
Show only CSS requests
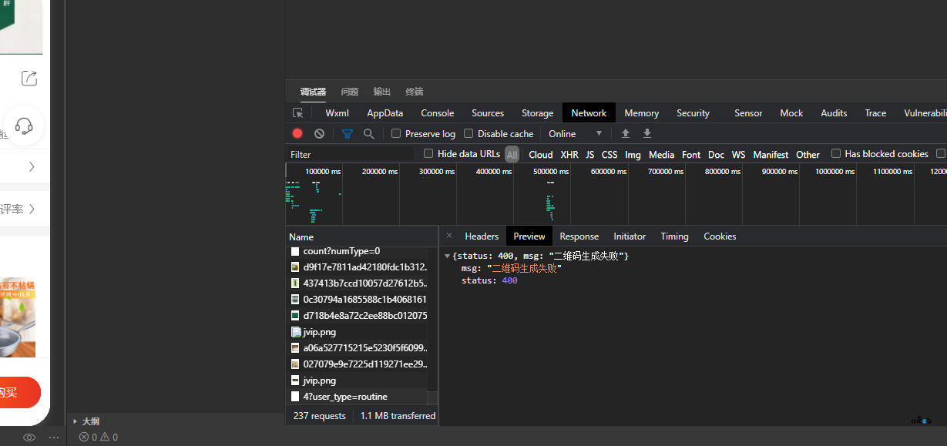610,155
